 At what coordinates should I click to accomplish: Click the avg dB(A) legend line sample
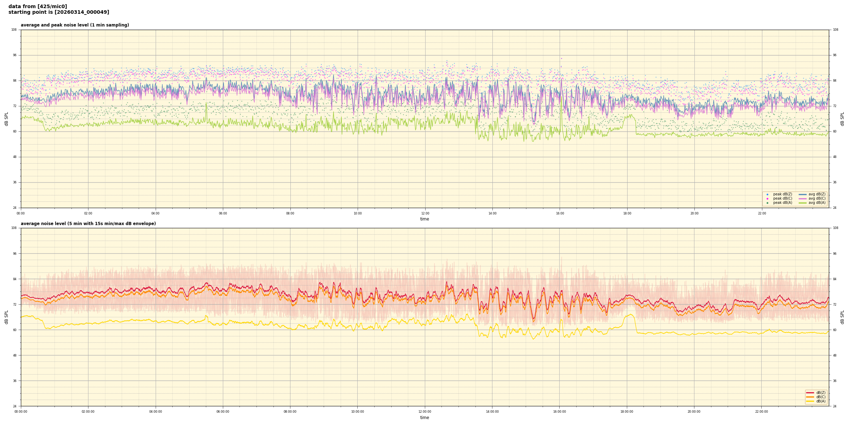[803, 203]
